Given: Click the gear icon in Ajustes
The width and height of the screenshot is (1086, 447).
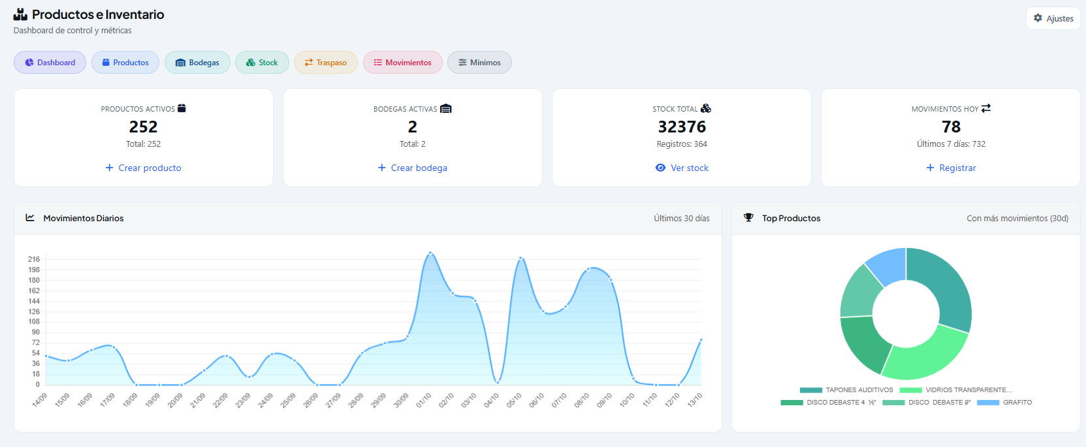Looking at the screenshot, I should pos(1038,18).
